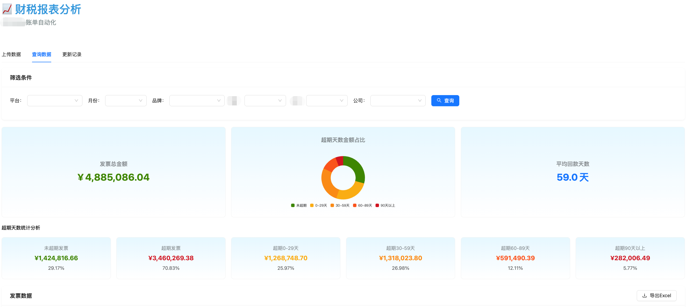Click the 超期天数金额占比 chart title

click(x=343, y=140)
